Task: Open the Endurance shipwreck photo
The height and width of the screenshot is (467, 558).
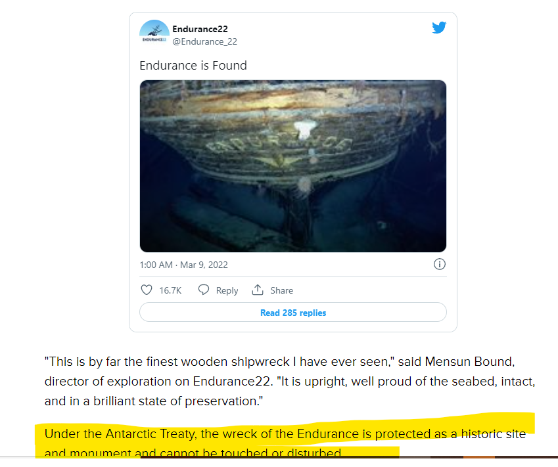Action: click(x=293, y=166)
